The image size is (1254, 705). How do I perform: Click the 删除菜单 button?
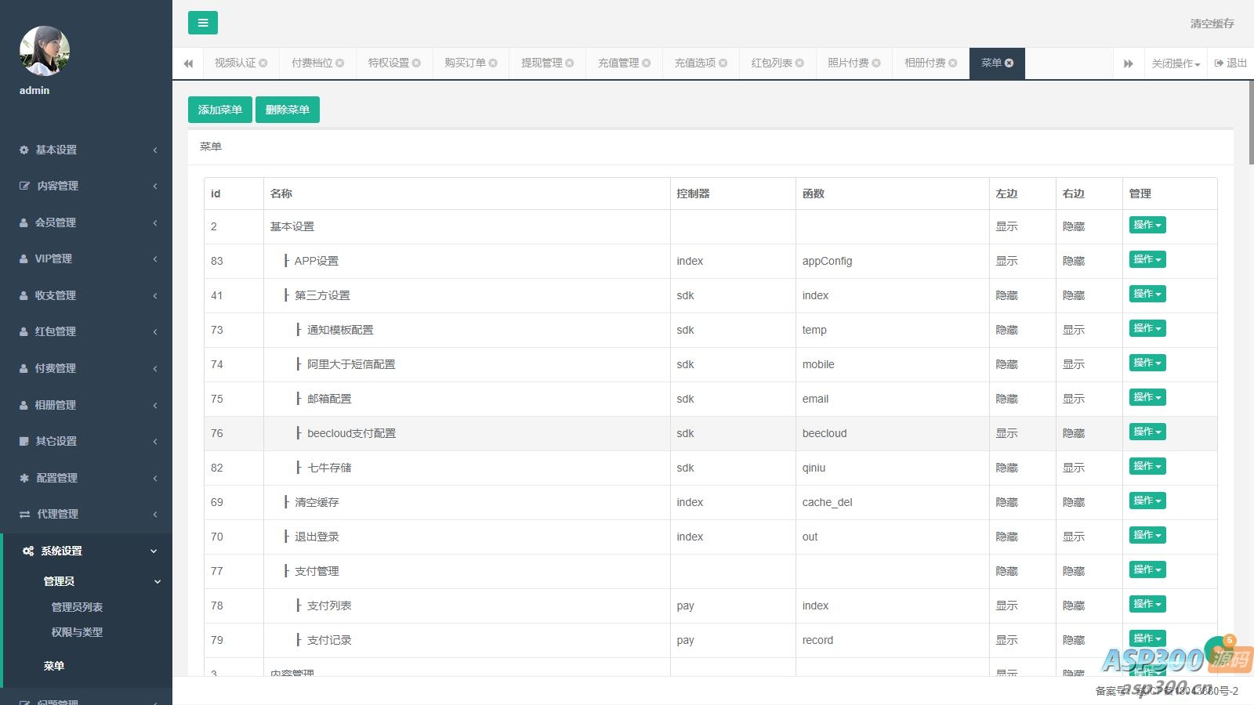[x=288, y=110]
